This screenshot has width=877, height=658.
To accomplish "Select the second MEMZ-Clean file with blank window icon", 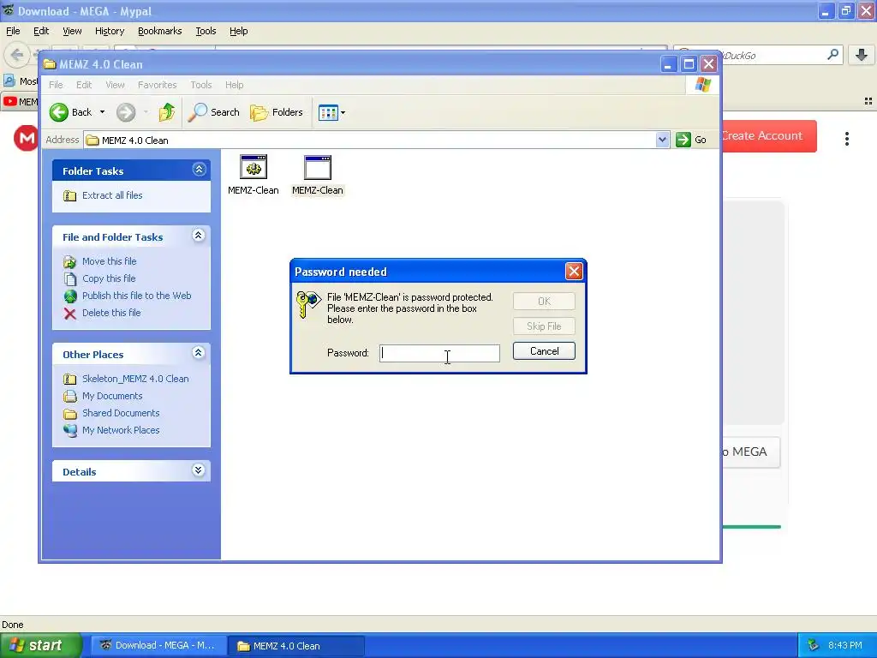I will click(318, 175).
